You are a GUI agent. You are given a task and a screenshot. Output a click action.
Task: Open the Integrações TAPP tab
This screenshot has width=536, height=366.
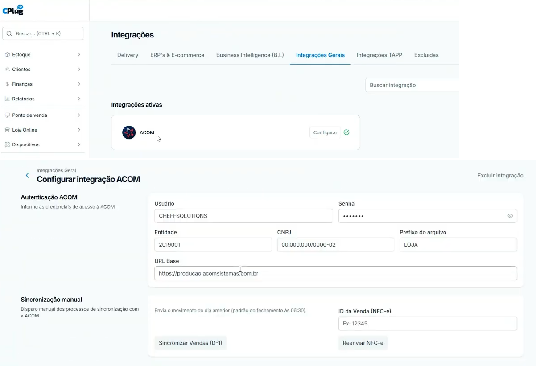click(379, 55)
